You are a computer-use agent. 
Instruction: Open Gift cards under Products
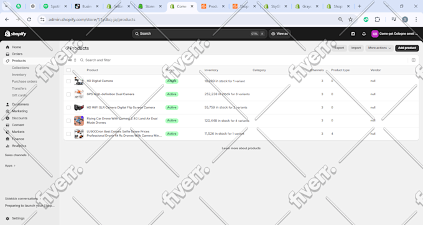[x=19, y=95]
